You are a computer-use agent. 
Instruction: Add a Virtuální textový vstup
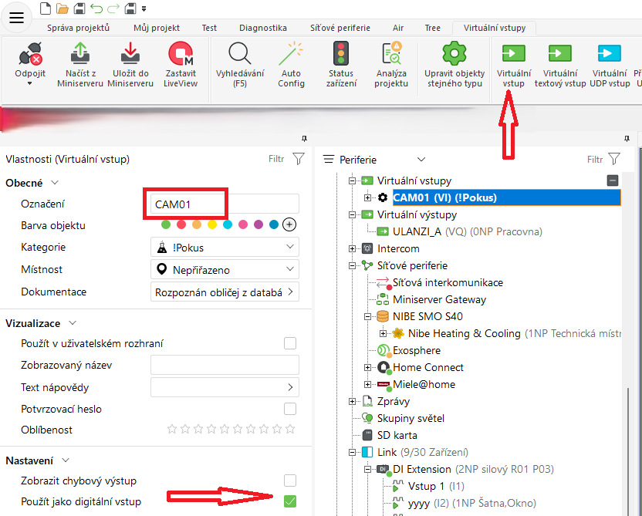(560, 56)
